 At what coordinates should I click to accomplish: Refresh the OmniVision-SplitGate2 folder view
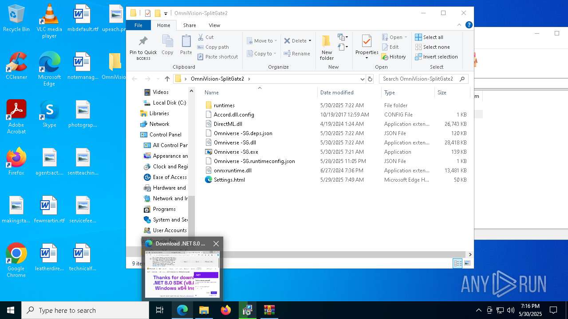click(370, 79)
